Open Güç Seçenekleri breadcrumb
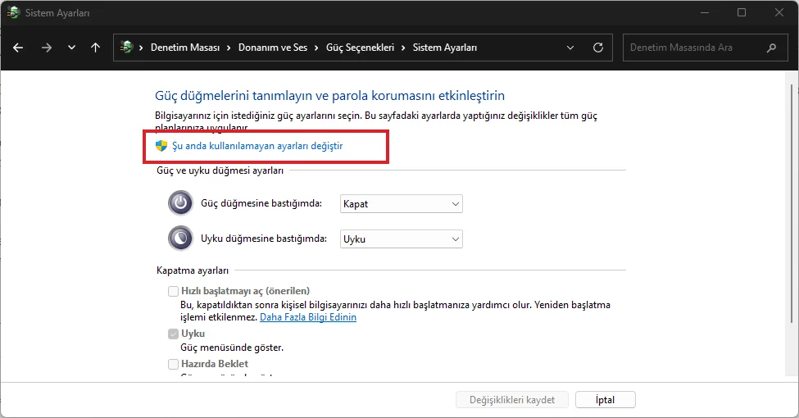This screenshot has height=418, width=799. (x=360, y=48)
